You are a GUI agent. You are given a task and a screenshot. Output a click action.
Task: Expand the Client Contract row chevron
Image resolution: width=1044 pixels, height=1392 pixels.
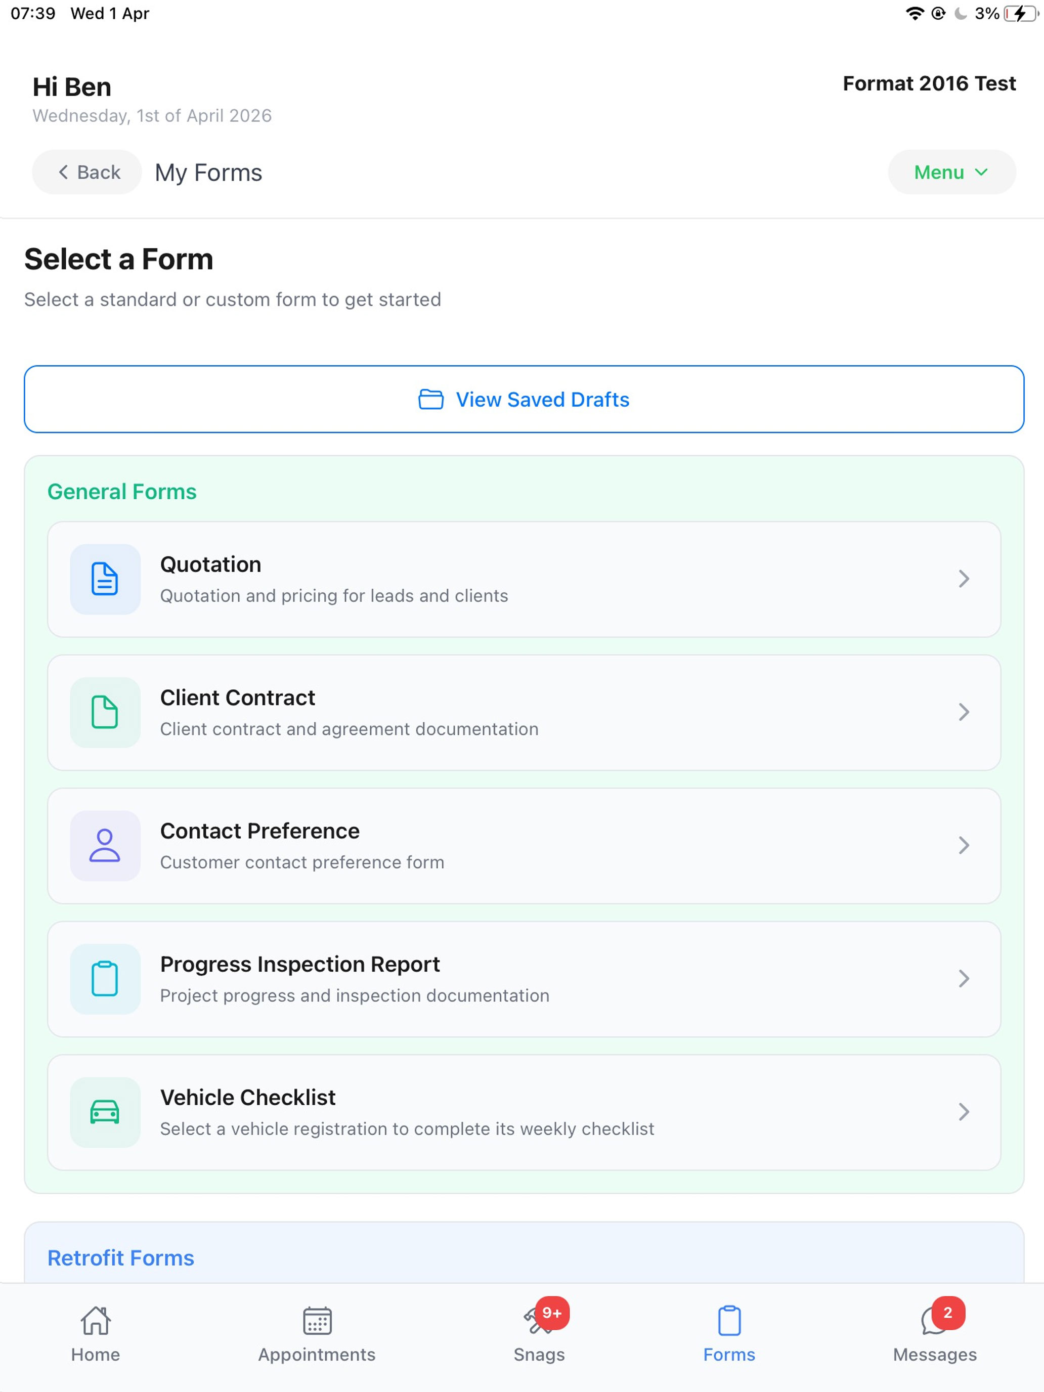click(x=964, y=712)
